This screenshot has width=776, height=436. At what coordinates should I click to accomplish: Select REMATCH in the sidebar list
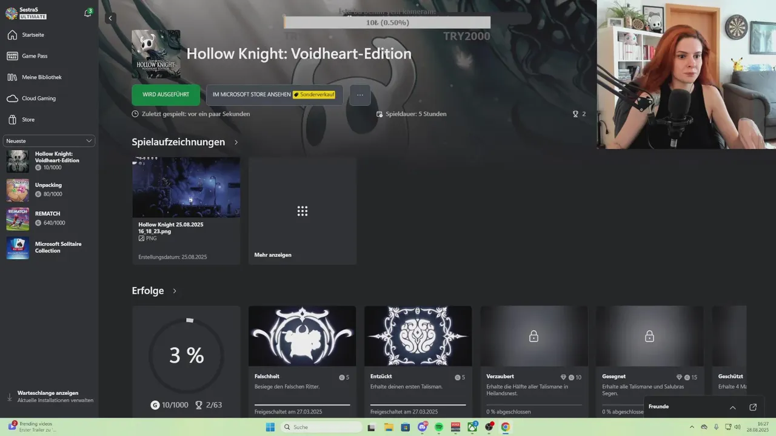49,219
